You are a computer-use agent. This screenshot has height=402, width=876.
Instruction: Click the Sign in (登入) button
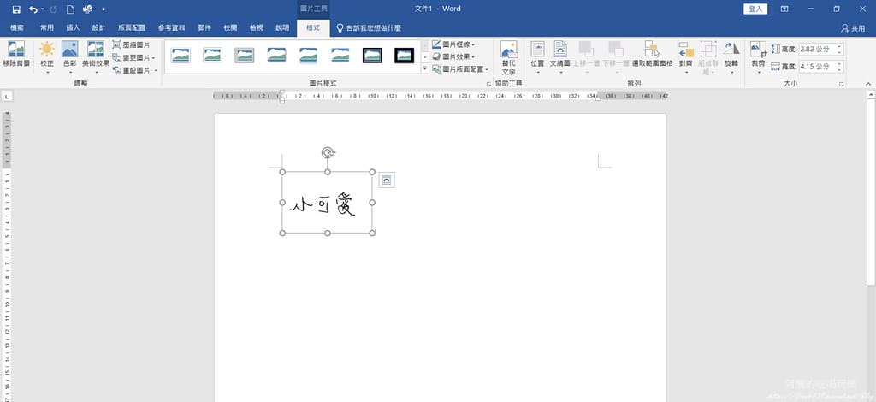pos(755,9)
